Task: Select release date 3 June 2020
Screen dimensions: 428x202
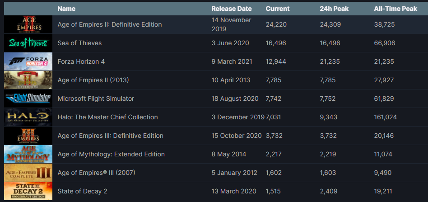Action: click(x=230, y=43)
